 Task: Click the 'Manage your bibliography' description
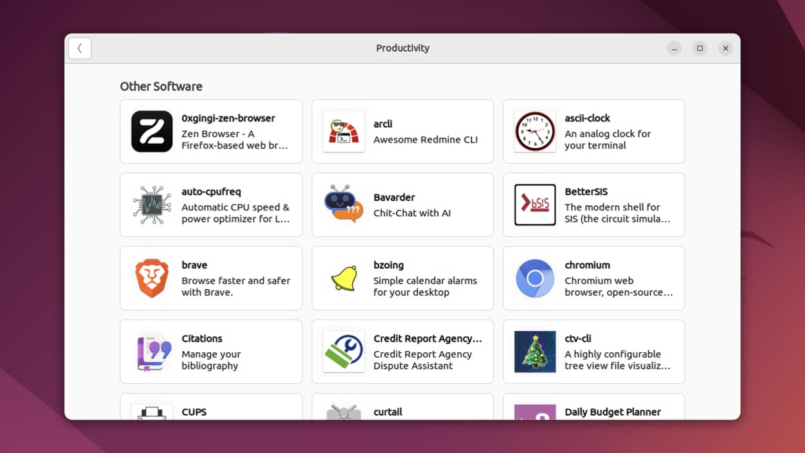(x=211, y=360)
